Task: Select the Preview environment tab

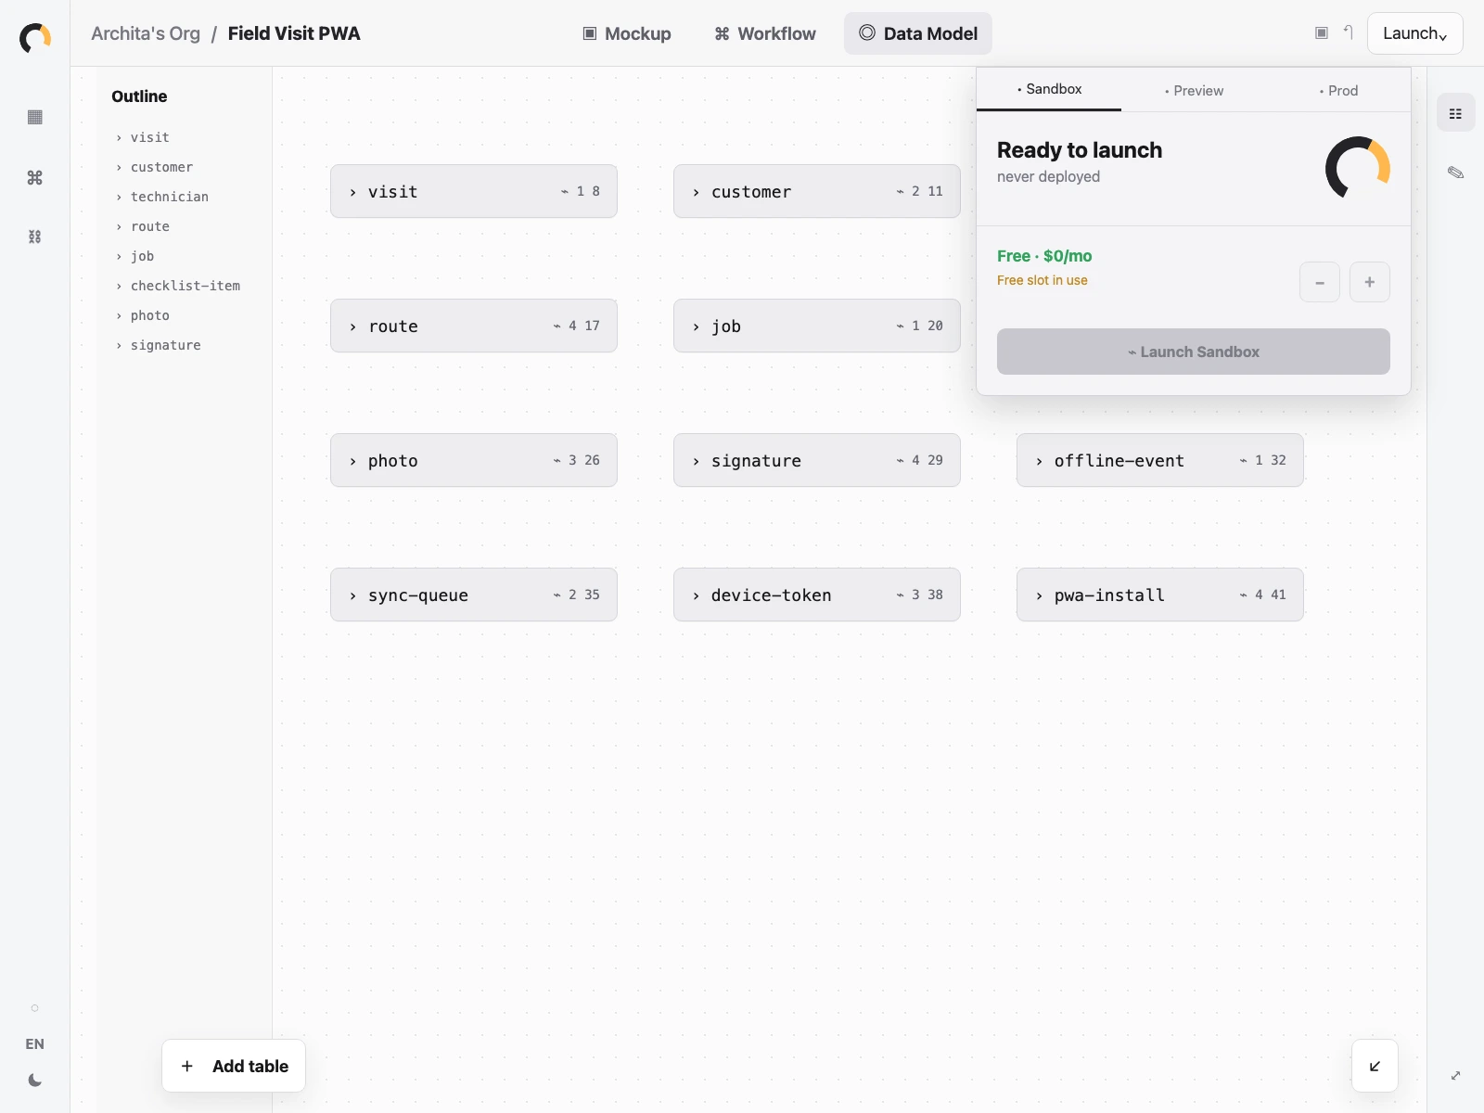Action: (x=1194, y=90)
